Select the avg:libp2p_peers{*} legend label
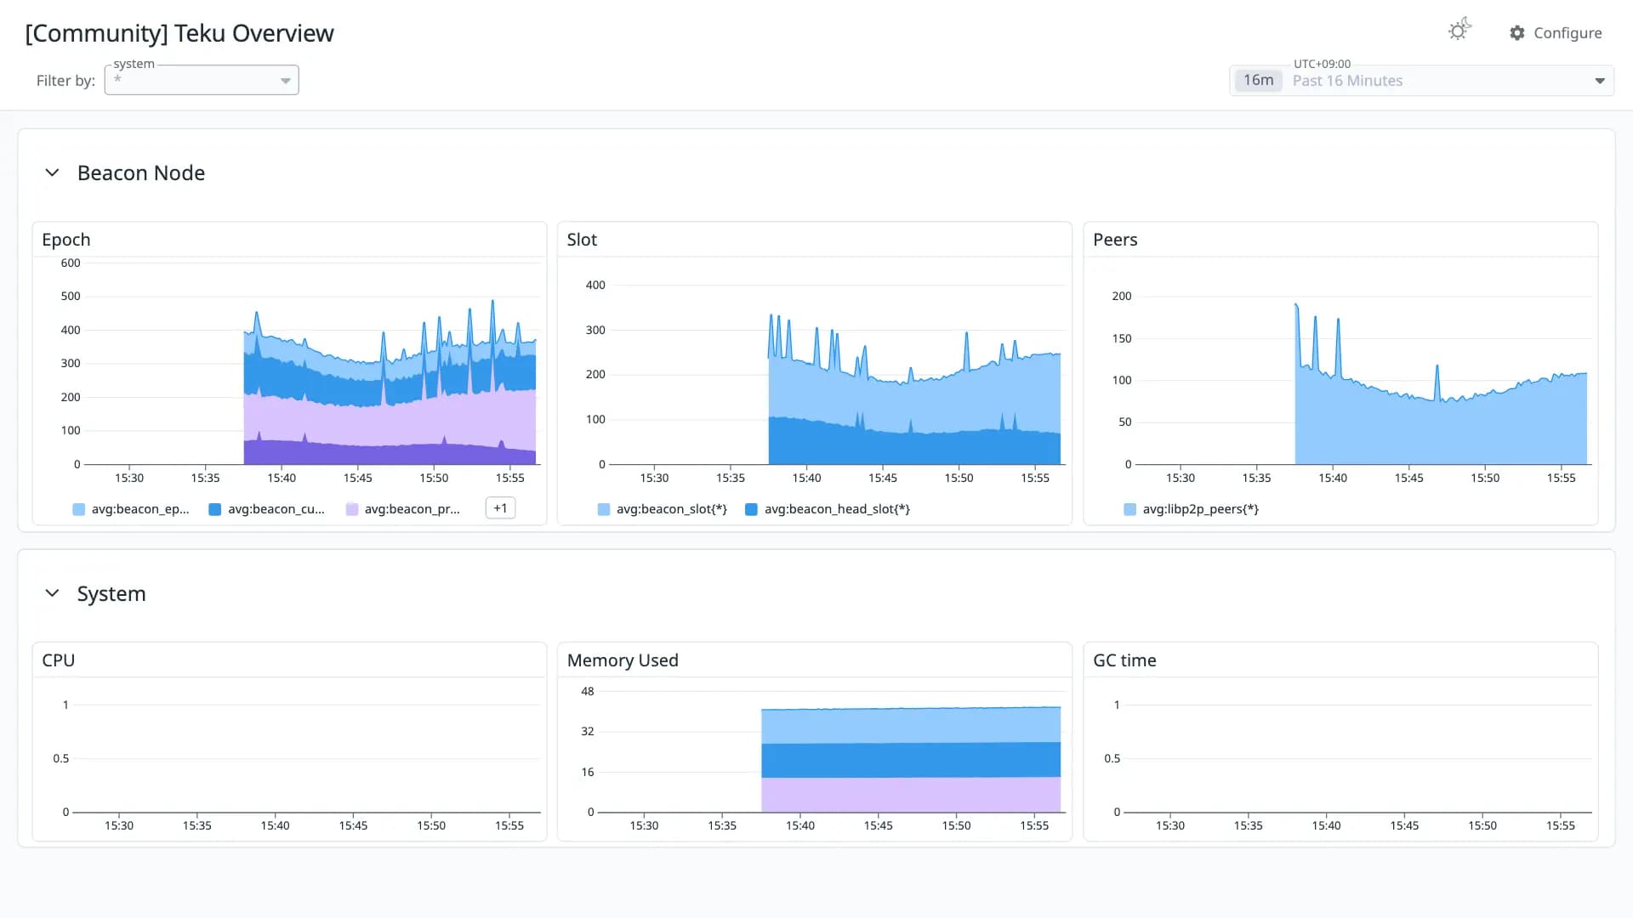This screenshot has width=1633, height=918. [1201, 509]
